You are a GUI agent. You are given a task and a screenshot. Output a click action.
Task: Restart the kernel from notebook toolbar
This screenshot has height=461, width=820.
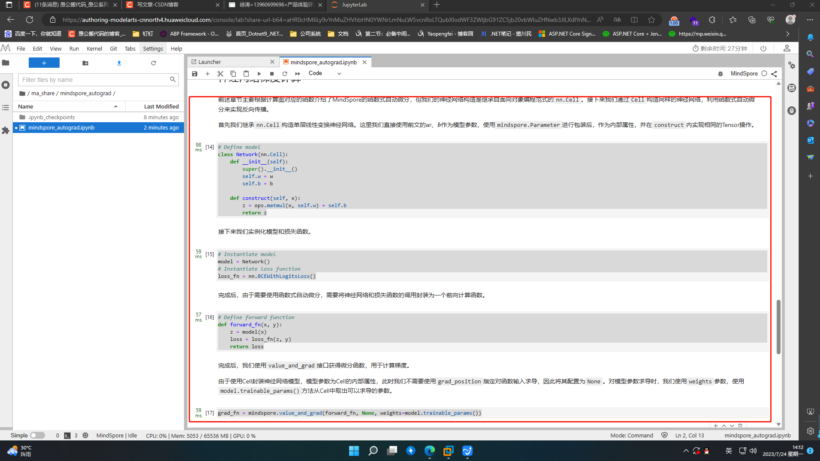[285, 74]
